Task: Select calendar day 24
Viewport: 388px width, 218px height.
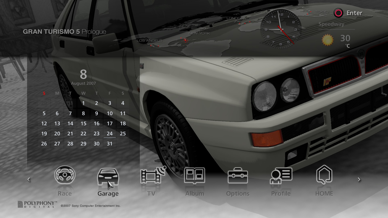Action: (x=110, y=134)
